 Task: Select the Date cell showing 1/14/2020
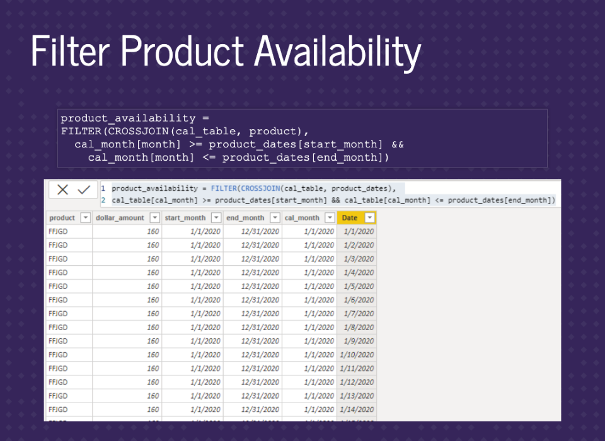coord(357,409)
